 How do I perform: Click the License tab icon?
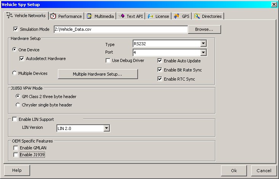[x=151, y=16]
